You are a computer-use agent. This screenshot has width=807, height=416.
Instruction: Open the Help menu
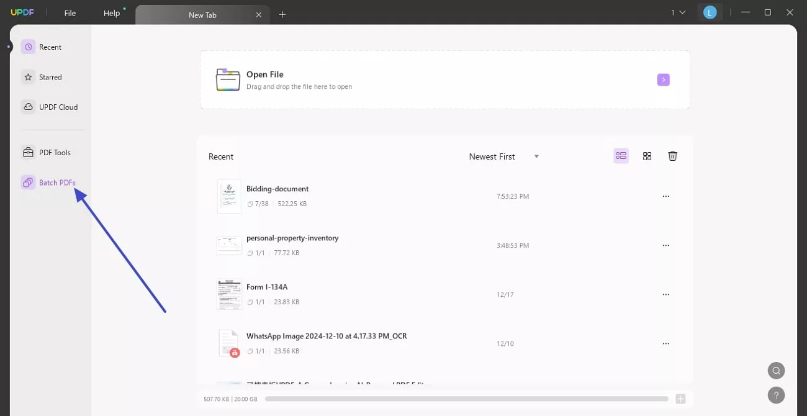click(111, 12)
